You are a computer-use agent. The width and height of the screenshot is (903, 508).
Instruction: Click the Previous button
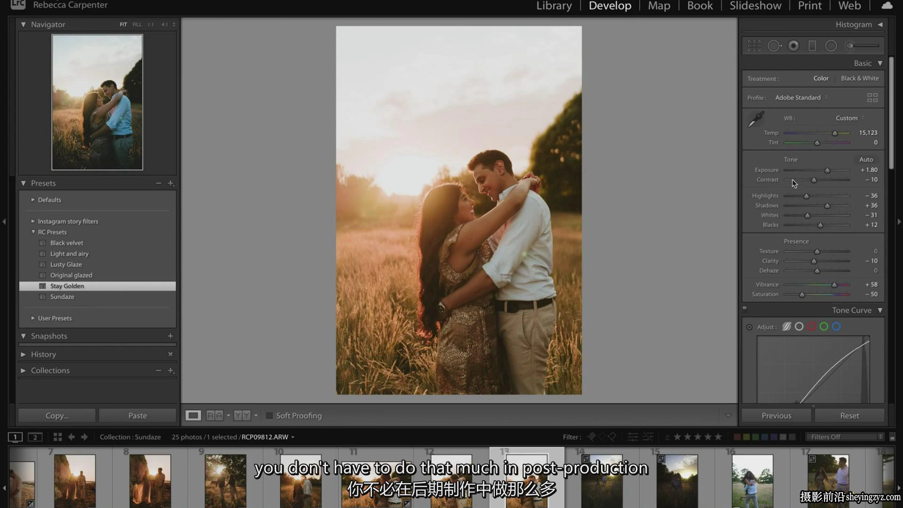point(776,415)
